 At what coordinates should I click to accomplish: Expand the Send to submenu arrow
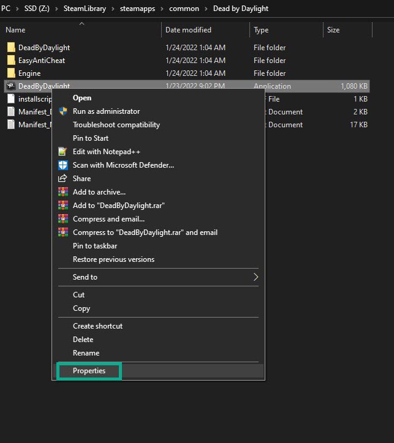(x=256, y=277)
